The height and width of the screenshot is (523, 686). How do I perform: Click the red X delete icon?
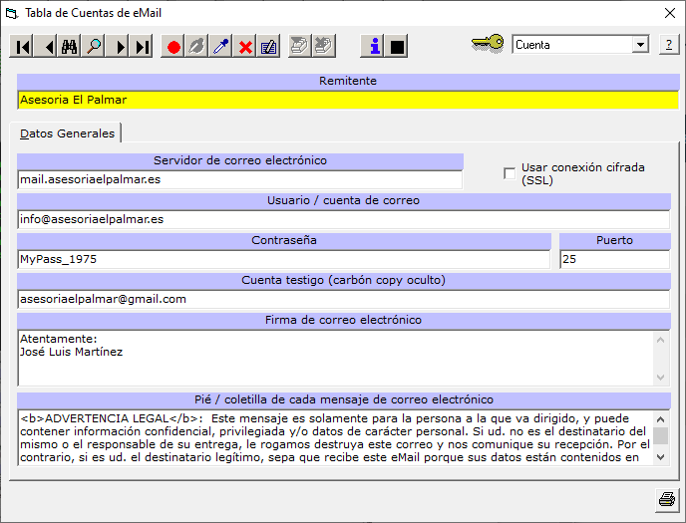click(245, 47)
